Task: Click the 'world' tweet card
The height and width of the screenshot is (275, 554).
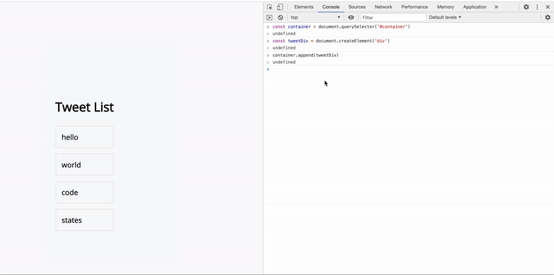Action: (84, 164)
